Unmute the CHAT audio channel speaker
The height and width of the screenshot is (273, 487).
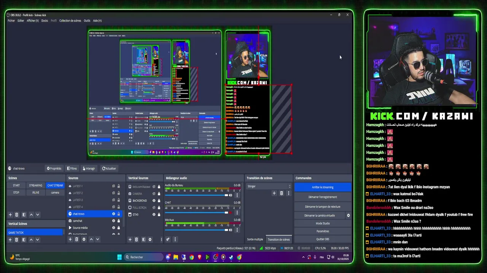point(231,212)
